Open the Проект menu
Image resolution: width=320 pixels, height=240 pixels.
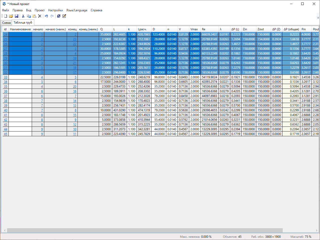pos(39,10)
